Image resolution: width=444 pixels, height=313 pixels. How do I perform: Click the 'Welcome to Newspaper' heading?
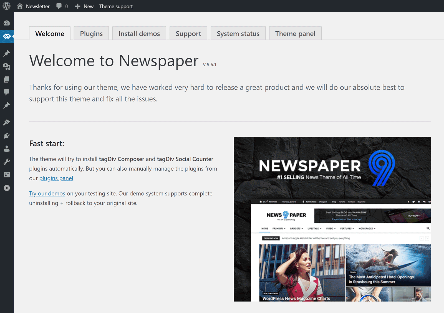(114, 60)
